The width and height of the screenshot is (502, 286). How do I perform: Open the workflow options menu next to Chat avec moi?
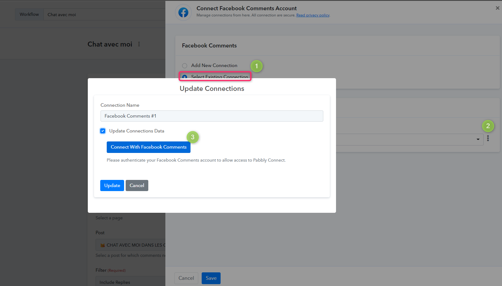click(x=139, y=44)
